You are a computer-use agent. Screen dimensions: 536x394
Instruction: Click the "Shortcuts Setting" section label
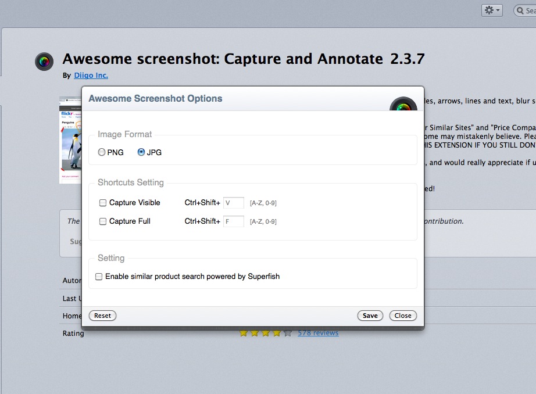tap(131, 182)
